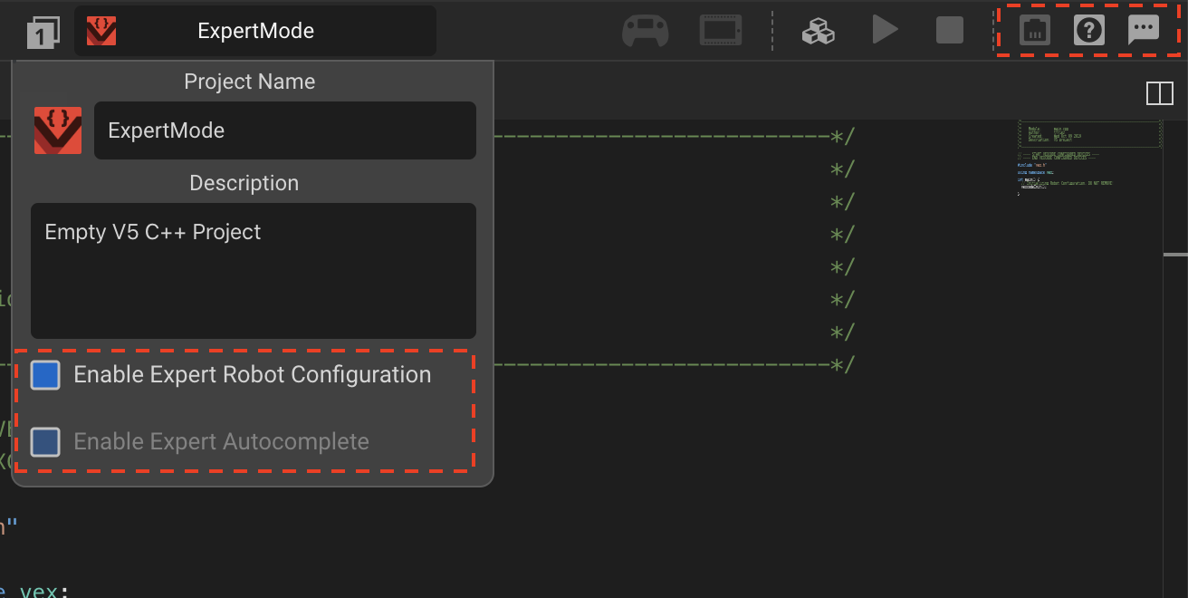Open the brain status icon
1188x598 pixels.
721,31
